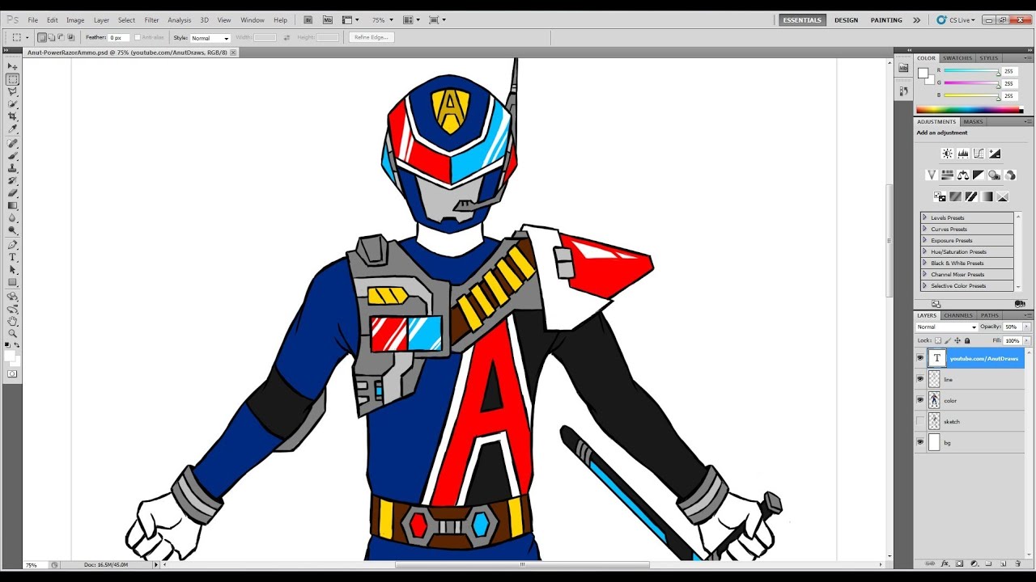This screenshot has width=1036, height=582.
Task: Hide the line layer
Action: pyautogui.click(x=919, y=379)
